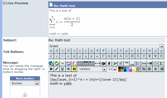Open the Greek TeX symbols dropdown
Viewport: 167px width, 98px height.
pyautogui.click(x=162, y=46)
